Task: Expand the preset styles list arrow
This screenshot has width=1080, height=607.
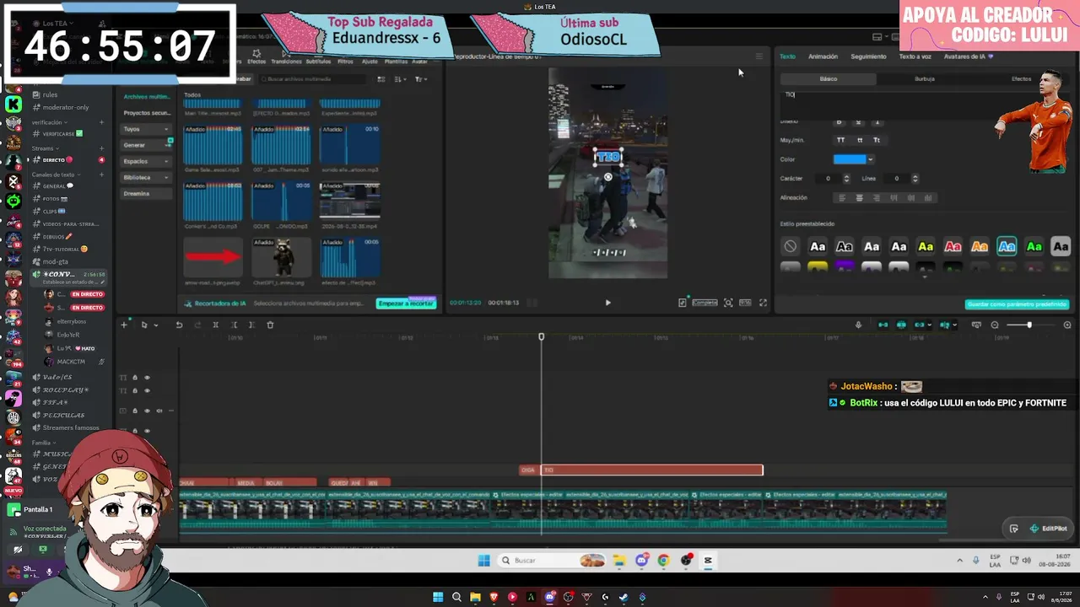Action: click(x=925, y=277)
